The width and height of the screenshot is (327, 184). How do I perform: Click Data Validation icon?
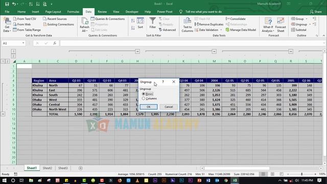click(196, 30)
